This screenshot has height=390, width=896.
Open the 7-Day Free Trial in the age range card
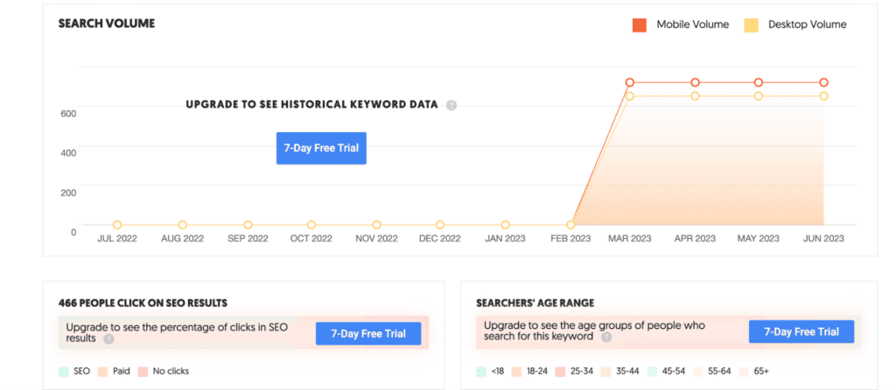click(801, 331)
